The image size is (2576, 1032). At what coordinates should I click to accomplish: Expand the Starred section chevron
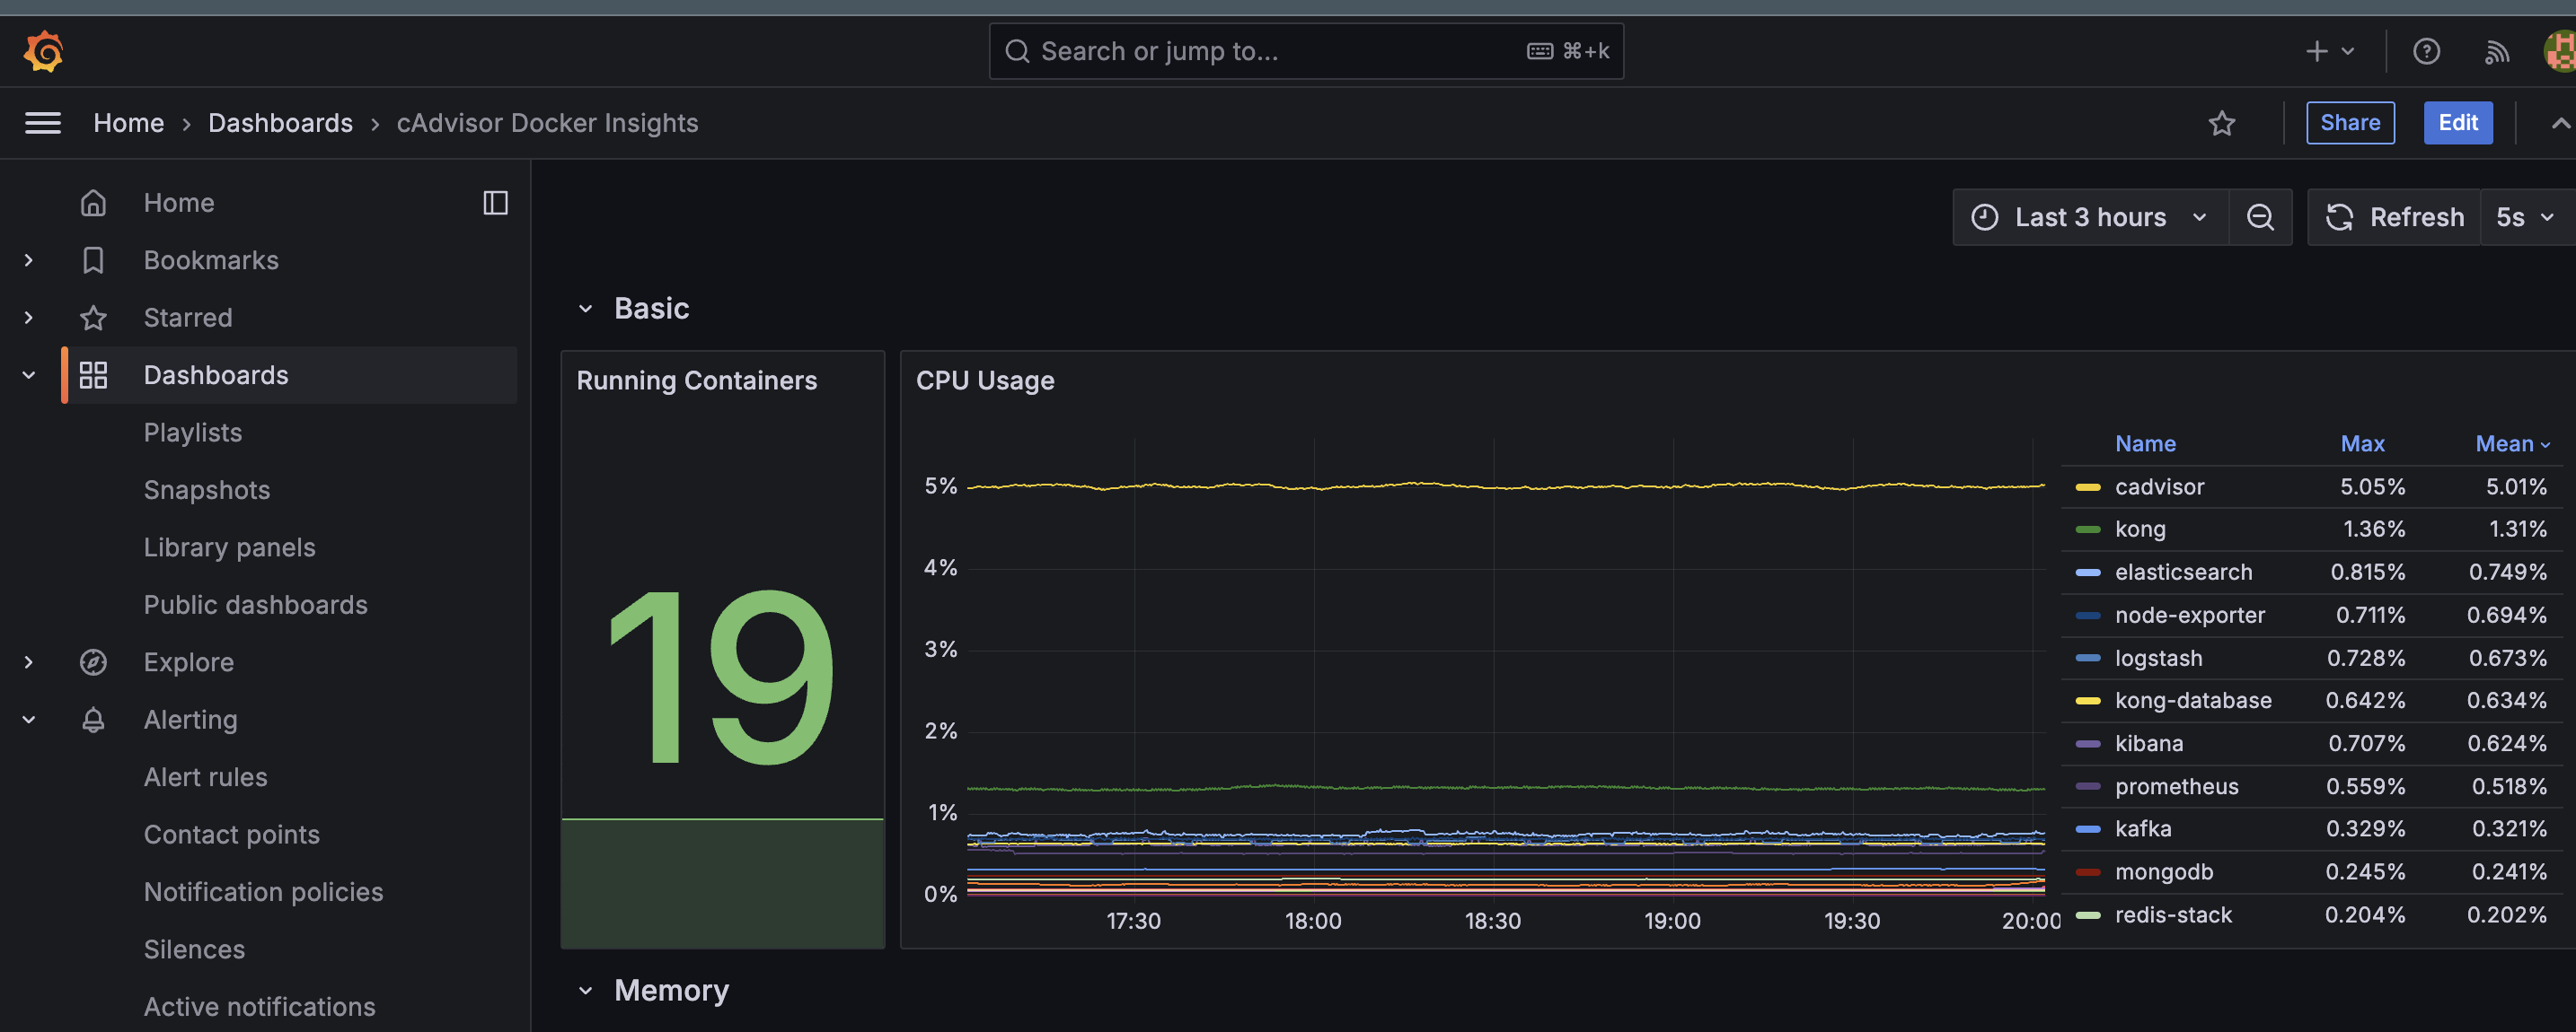(29, 318)
